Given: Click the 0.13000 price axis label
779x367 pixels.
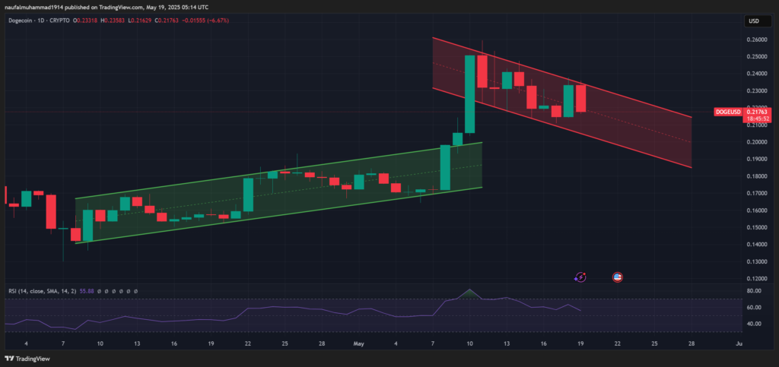Looking at the screenshot, I should point(756,261).
